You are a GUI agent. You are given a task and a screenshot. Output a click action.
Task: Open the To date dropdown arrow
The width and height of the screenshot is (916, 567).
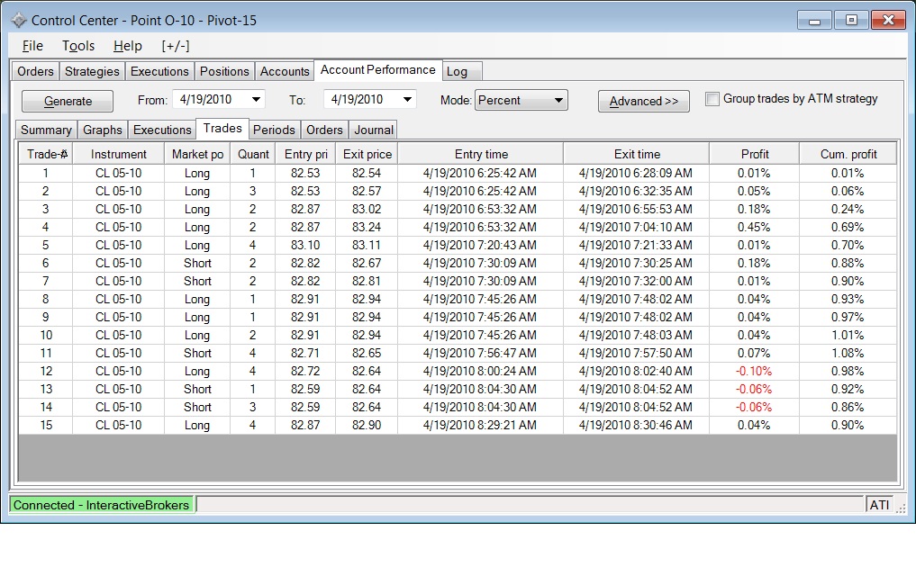pyautogui.click(x=407, y=99)
